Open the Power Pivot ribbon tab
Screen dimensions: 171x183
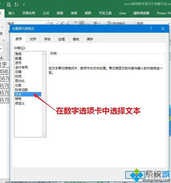point(164,13)
